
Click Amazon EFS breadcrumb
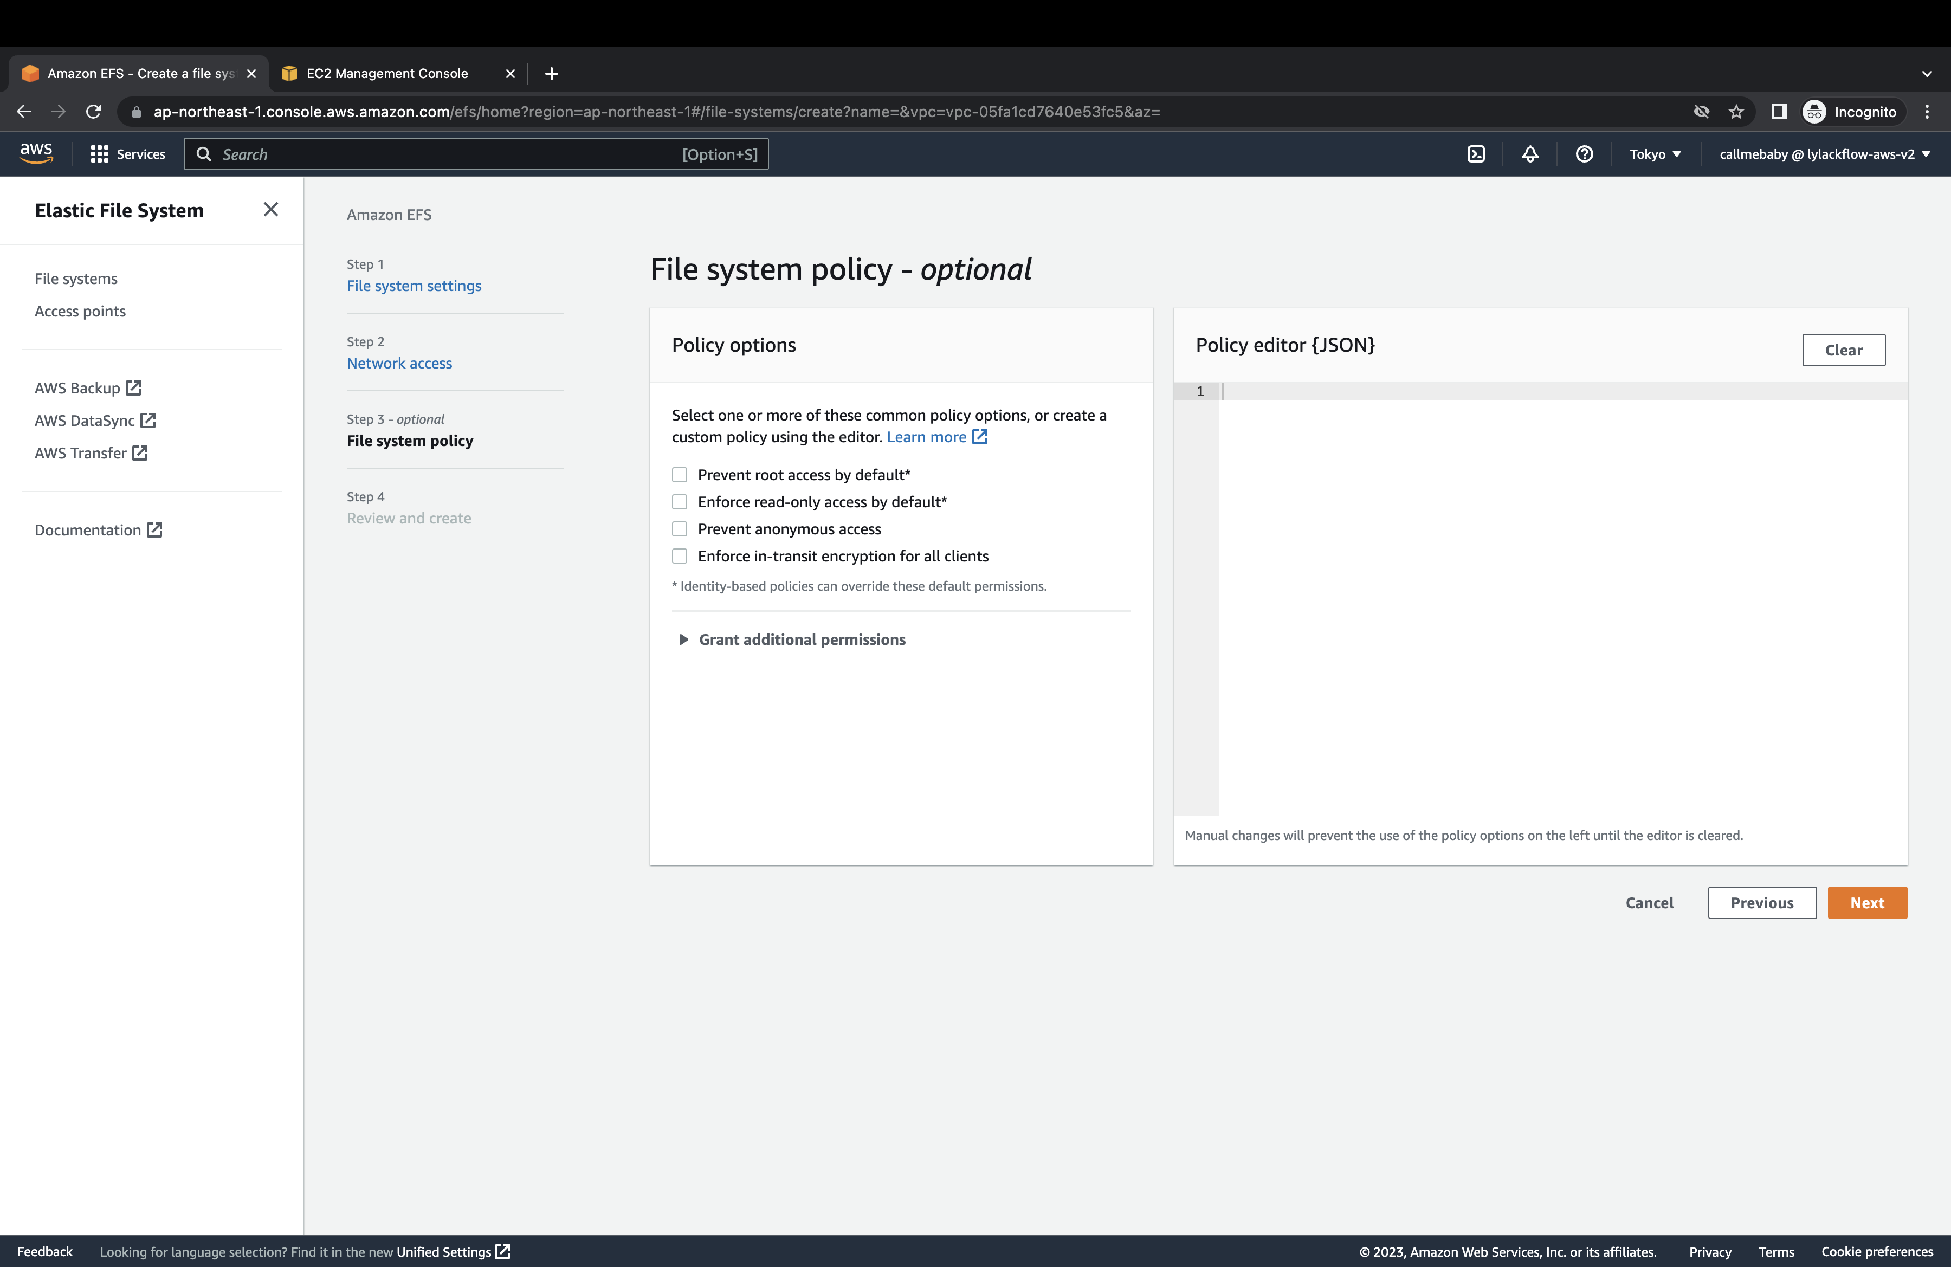[x=389, y=215]
